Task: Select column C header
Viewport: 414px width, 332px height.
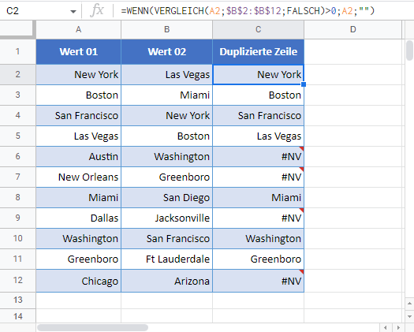Action: (258, 30)
